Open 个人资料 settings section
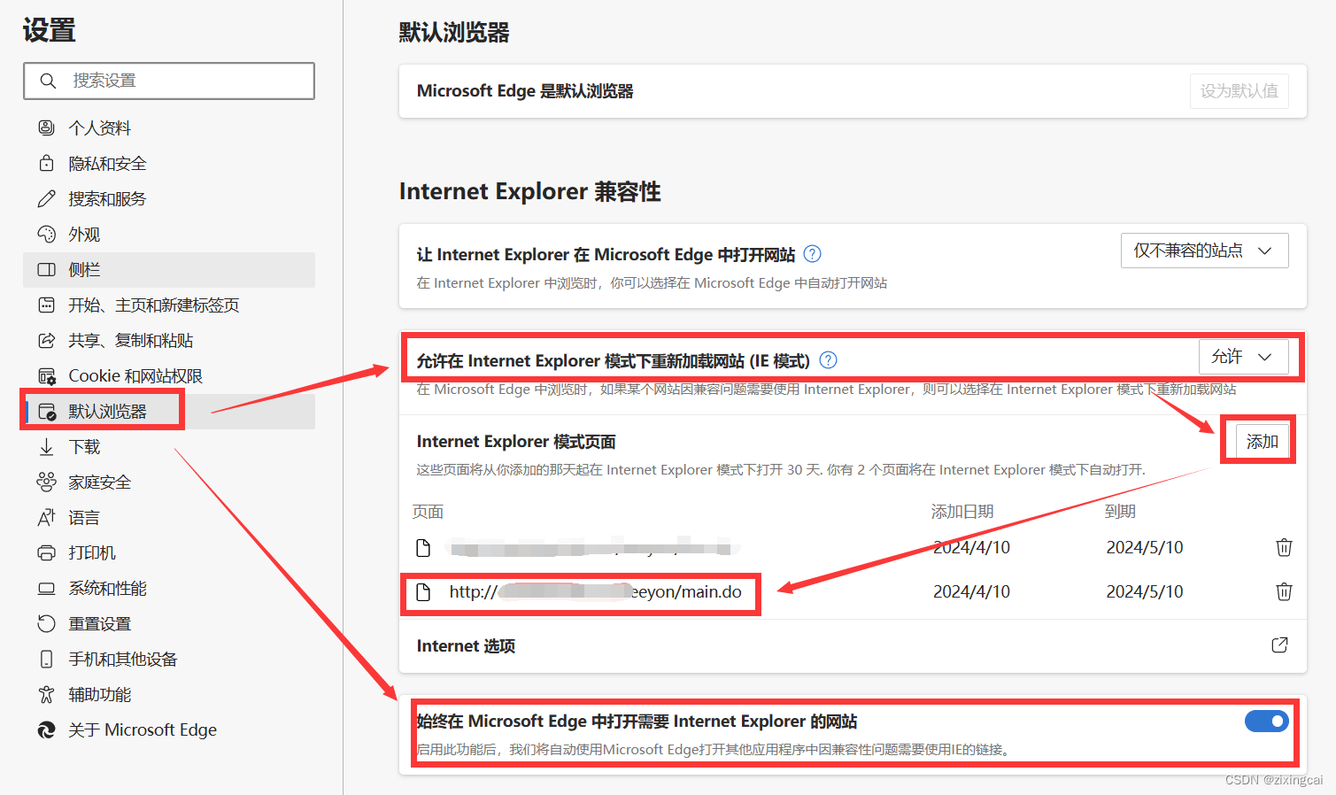This screenshot has width=1336, height=795. point(169,127)
